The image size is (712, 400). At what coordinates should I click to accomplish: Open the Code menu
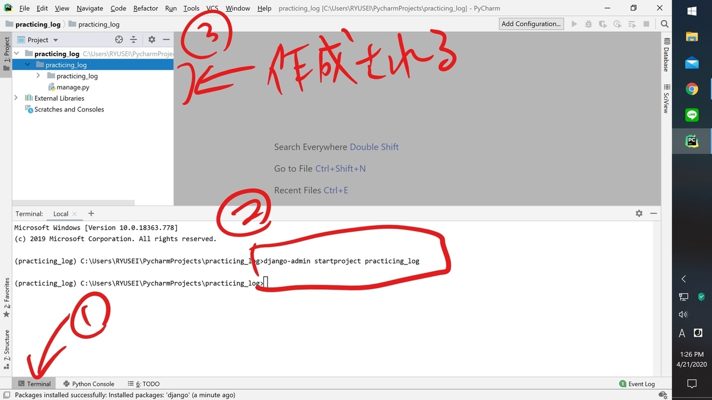118,8
